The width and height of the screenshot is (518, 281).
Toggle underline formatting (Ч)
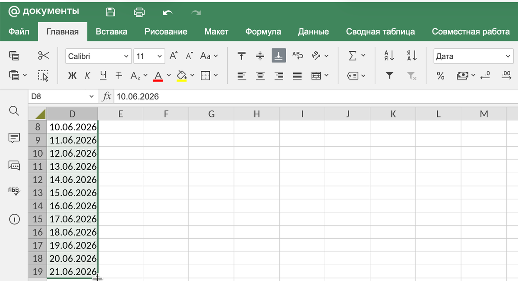pyautogui.click(x=103, y=76)
